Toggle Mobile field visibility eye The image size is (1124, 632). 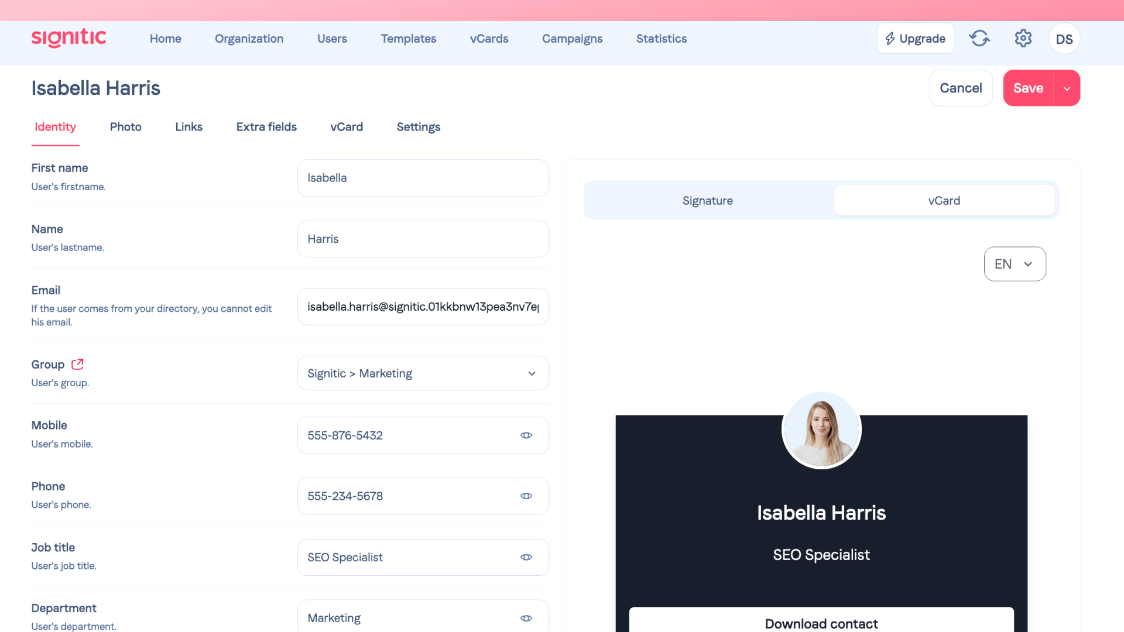(526, 435)
